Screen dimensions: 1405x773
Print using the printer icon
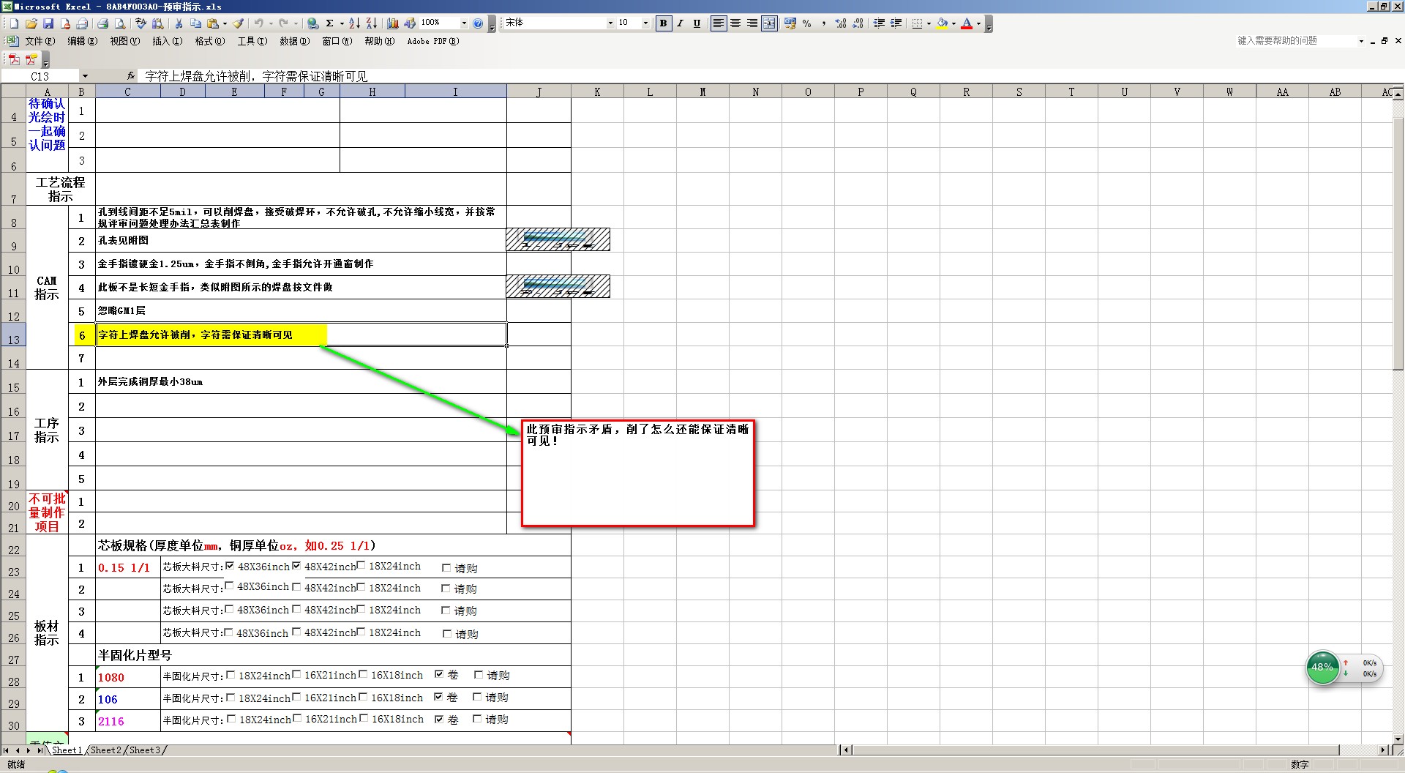click(103, 23)
